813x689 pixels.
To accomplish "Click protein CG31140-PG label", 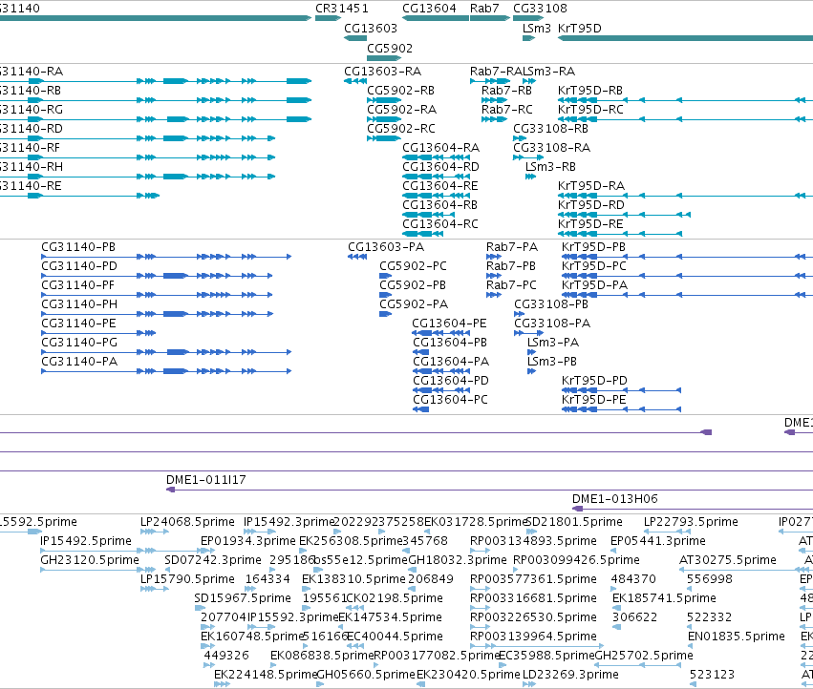I will [79, 343].
